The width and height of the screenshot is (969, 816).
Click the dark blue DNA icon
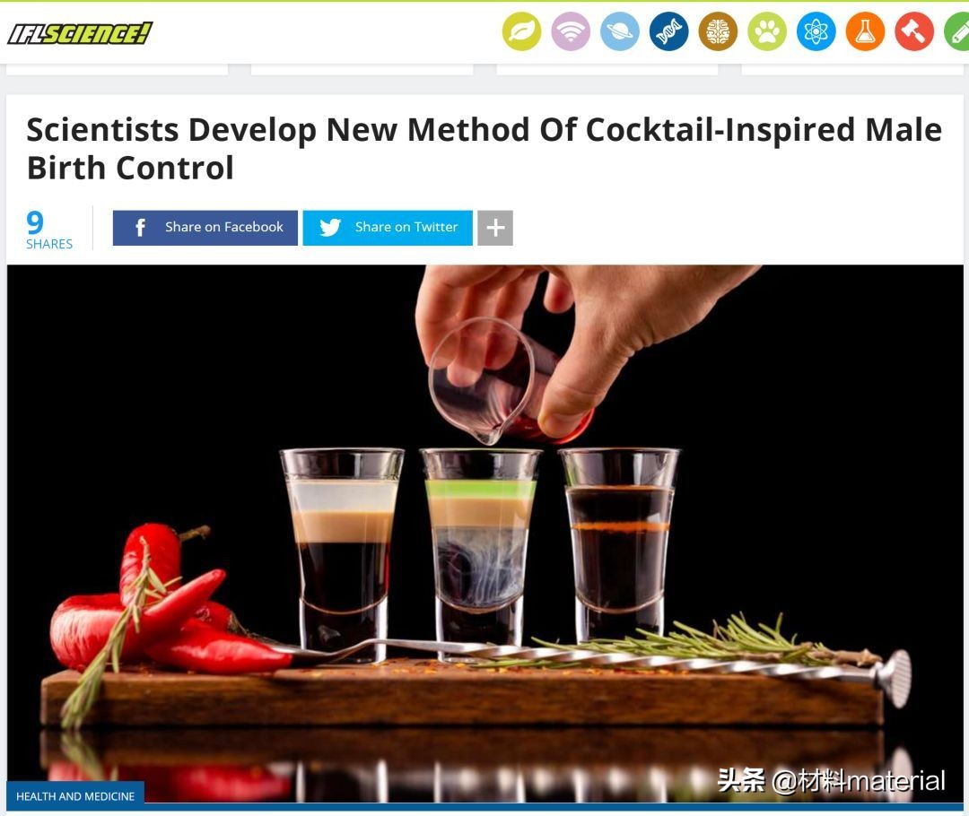pyautogui.click(x=668, y=31)
